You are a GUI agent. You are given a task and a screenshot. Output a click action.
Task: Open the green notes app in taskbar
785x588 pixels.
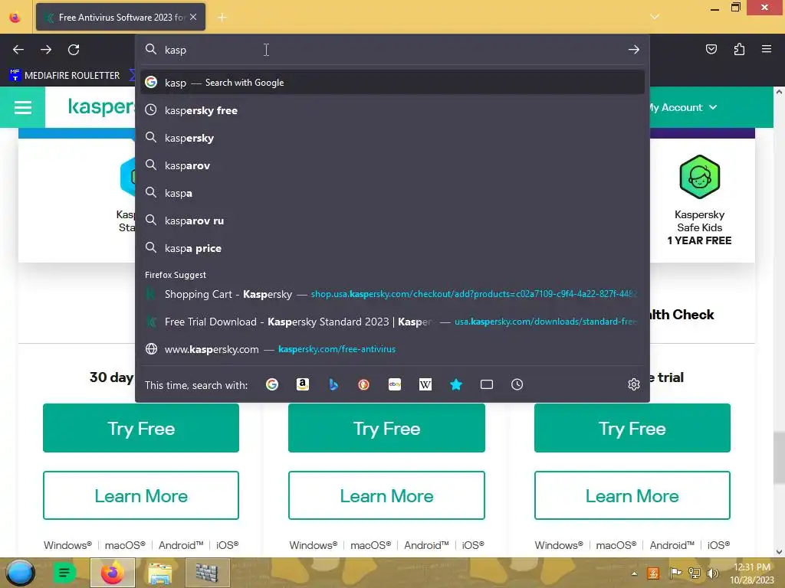(x=64, y=573)
